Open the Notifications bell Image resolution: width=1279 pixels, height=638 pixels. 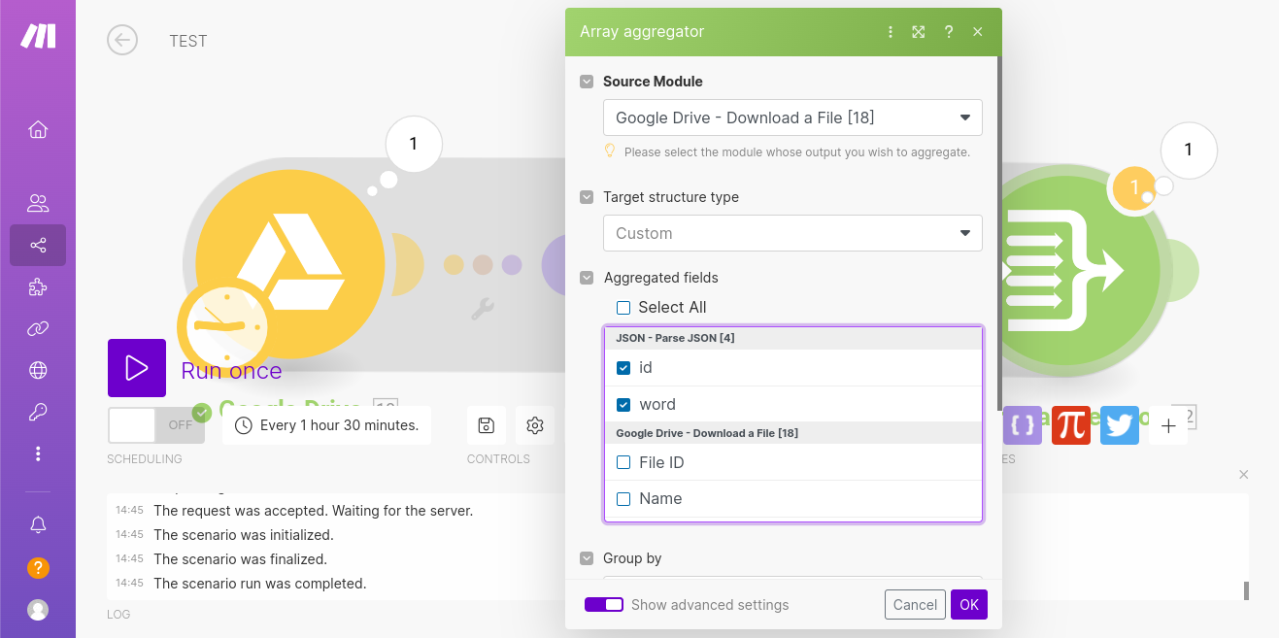pos(38,524)
